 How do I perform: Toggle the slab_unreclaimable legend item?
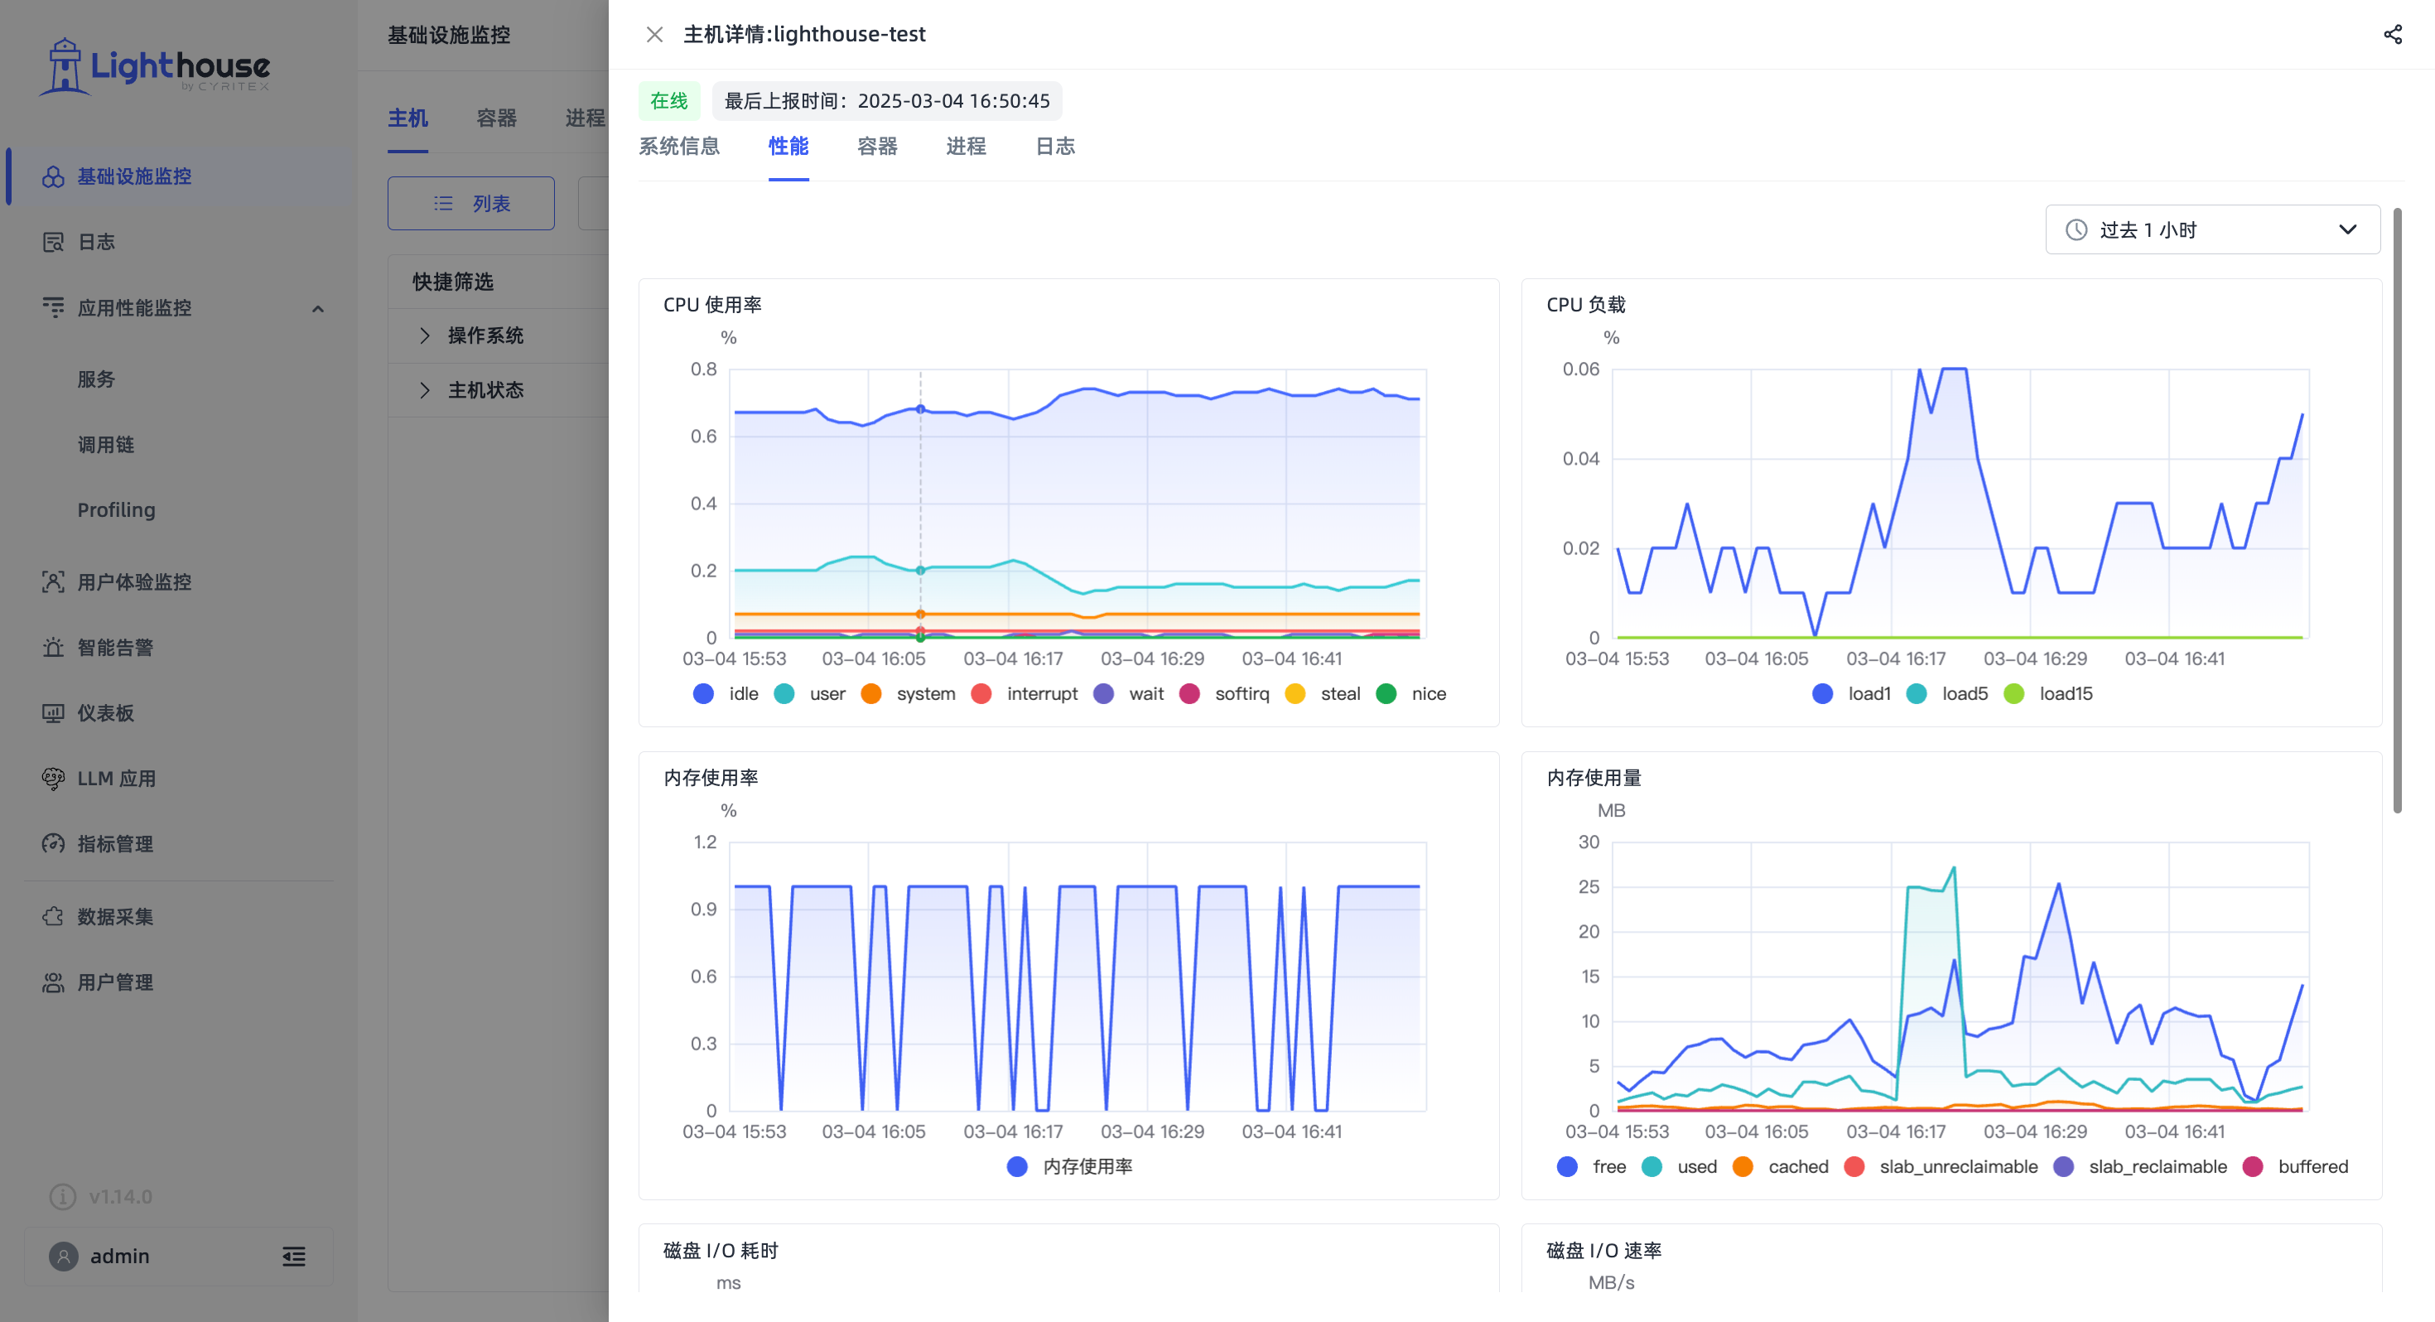pyautogui.click(x=1941, y=1167)
